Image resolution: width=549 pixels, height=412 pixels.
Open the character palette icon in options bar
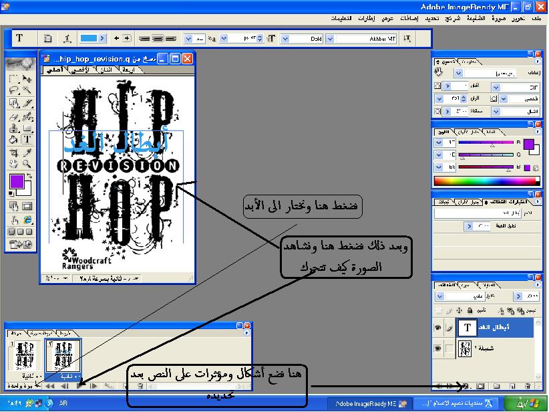[x=47, y=38]
